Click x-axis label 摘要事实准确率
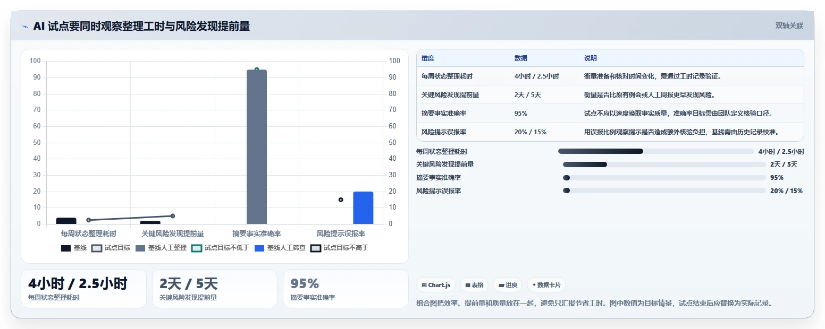Screen dimensions: 825x329 pos(257,233)
